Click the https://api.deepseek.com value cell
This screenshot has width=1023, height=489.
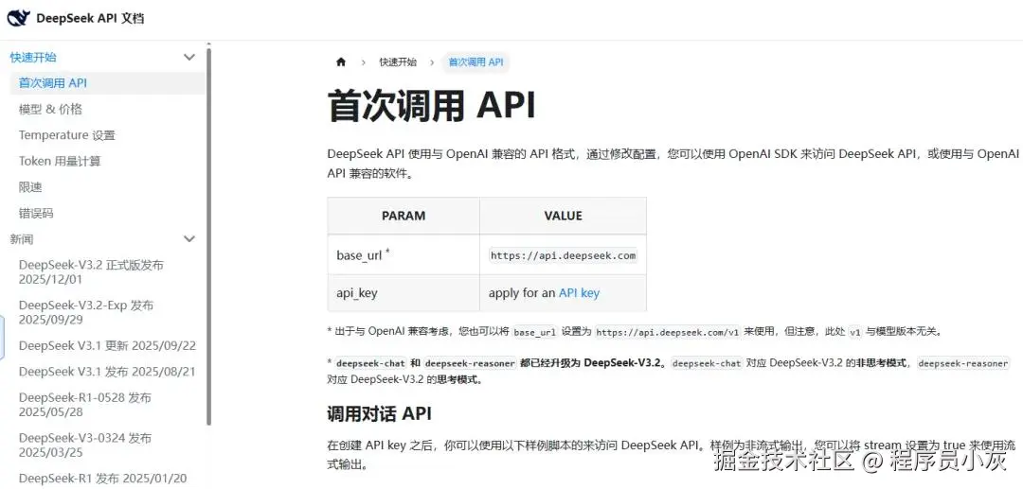click(563, 255)
